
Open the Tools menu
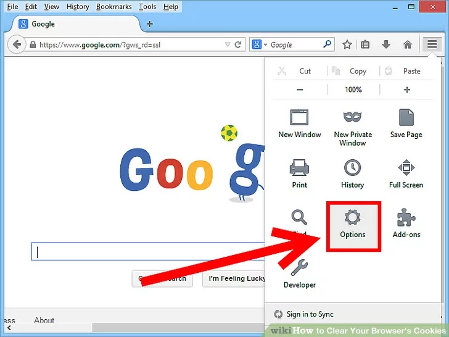coord(147,6)
